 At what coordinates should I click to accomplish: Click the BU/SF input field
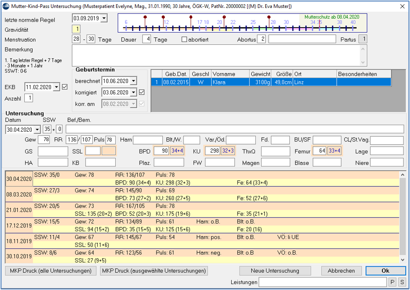(327, 140)
